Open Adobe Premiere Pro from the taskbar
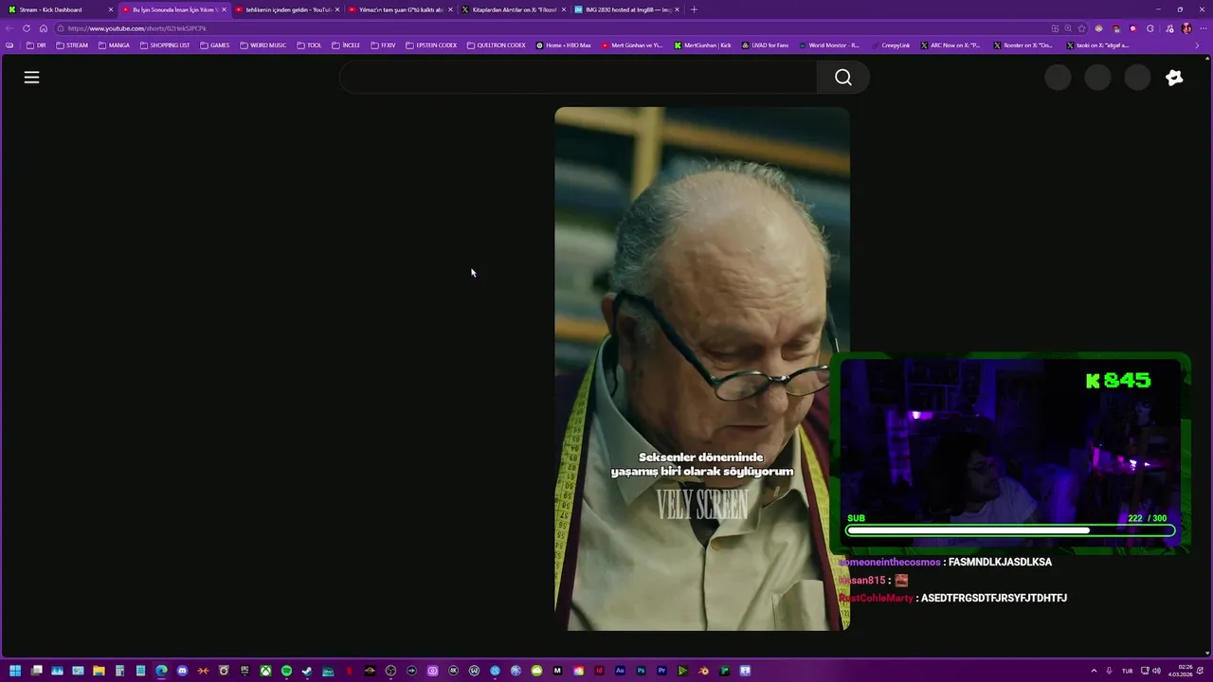Viewport: 1213px width, 682px height. tap(661, 671)
